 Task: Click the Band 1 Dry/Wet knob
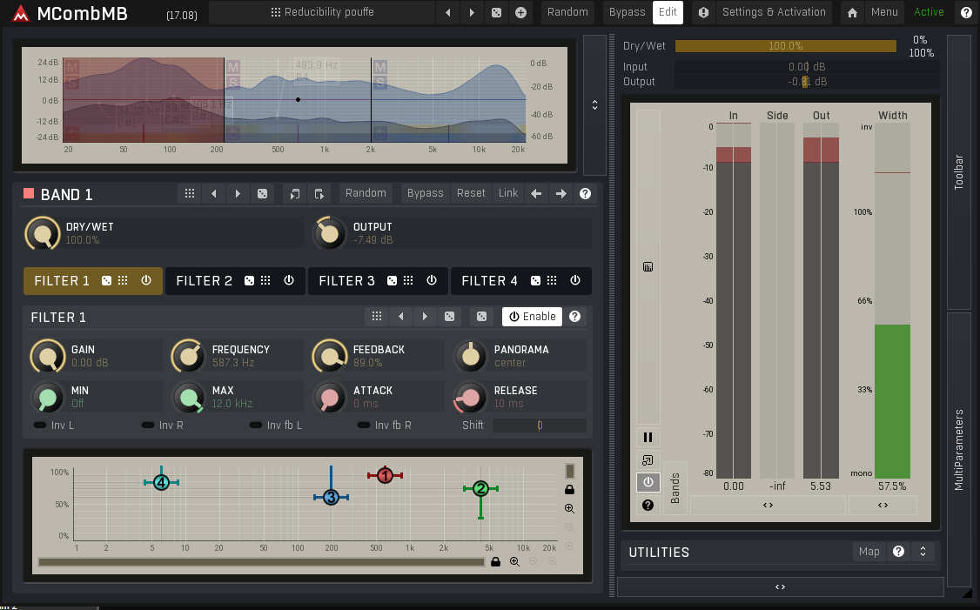[43, 234]
